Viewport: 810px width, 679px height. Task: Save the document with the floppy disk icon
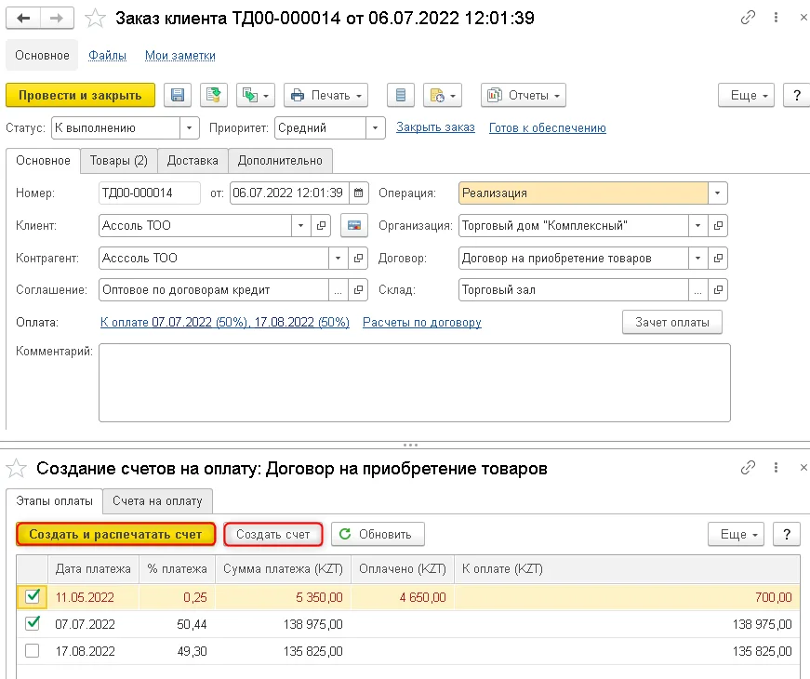pyautogui.click(x=178, y=95)
